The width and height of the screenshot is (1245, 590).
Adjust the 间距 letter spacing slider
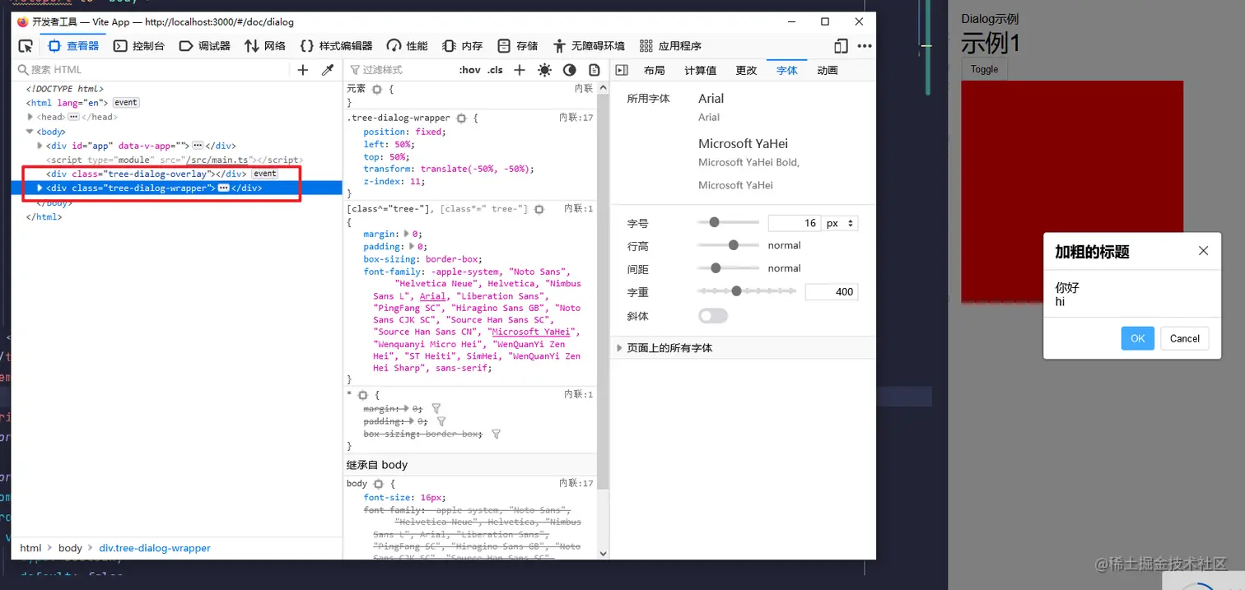[x=728, y=268]
